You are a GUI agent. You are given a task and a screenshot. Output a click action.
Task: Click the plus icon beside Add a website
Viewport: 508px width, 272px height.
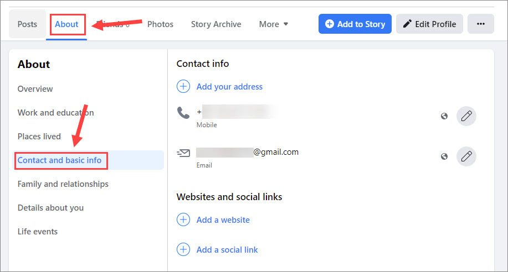click(183, 219)
